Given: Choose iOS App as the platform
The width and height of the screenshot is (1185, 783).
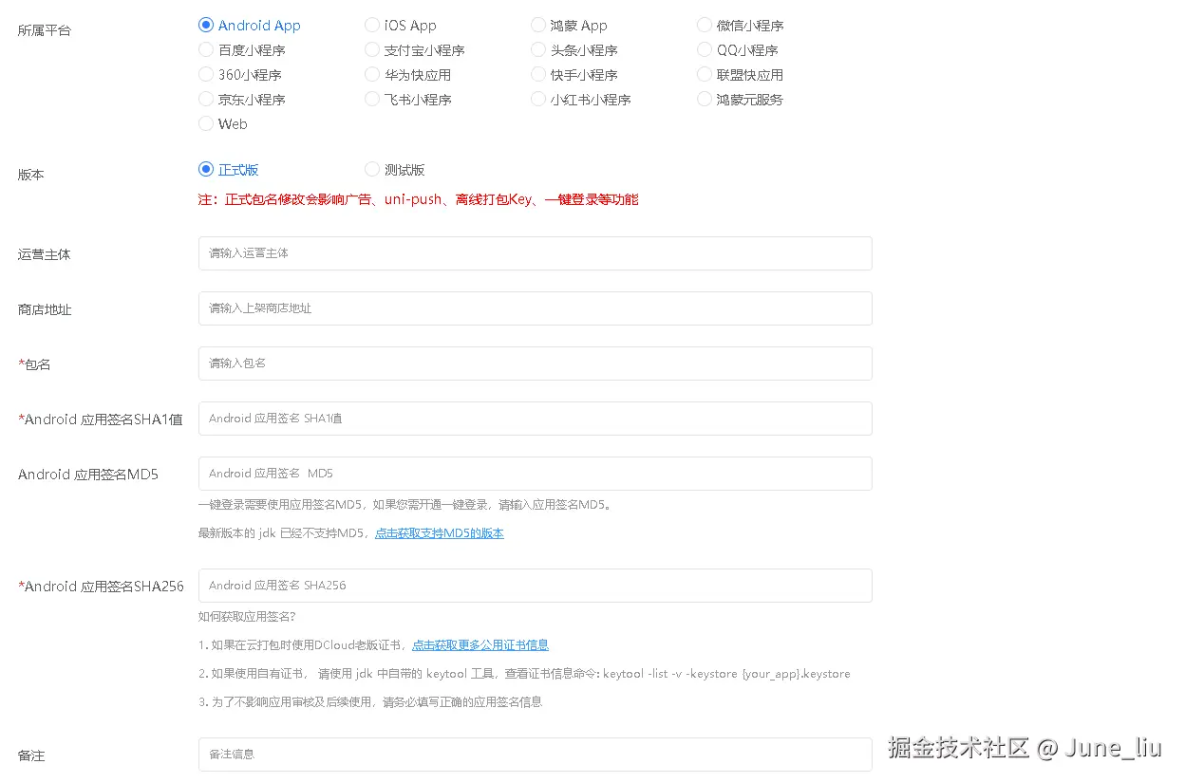Looking at the screenshot, I should click(372, 26).
